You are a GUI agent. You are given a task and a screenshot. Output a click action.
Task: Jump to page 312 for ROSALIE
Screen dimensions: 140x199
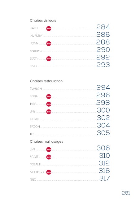pos(104,163)
